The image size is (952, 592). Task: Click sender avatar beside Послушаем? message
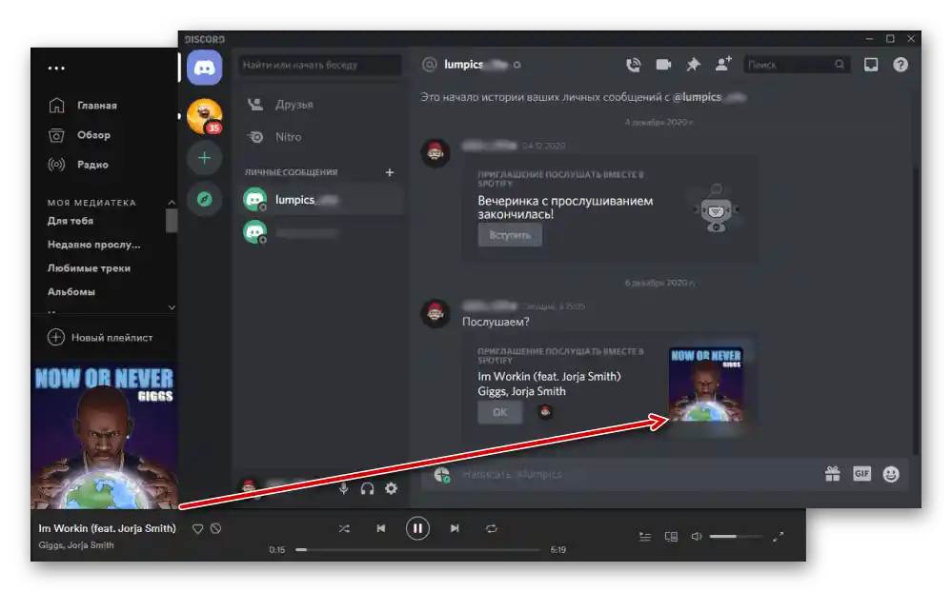coord(435,313)
